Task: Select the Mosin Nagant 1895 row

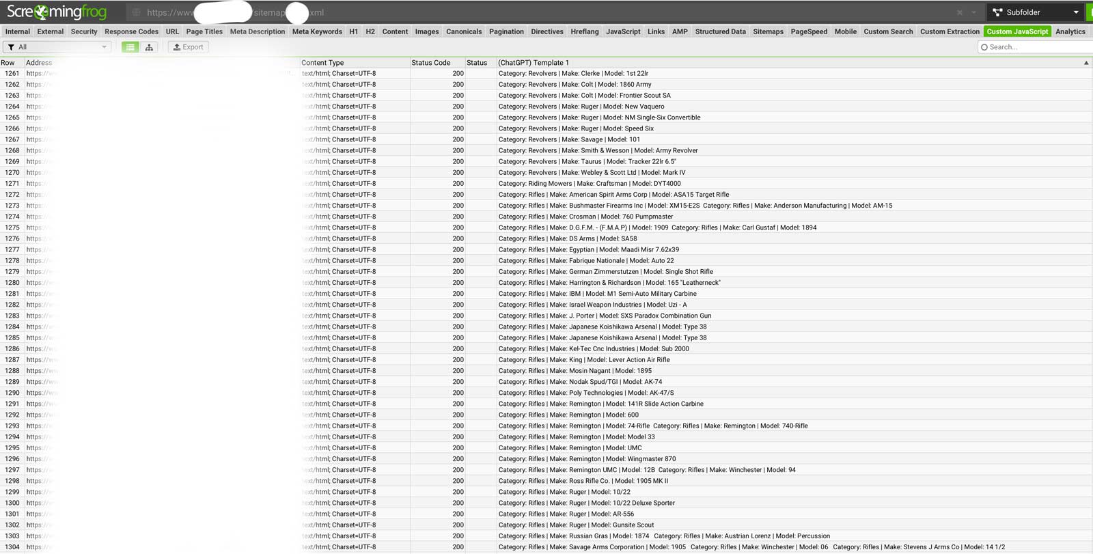Action: pos(546,371)
